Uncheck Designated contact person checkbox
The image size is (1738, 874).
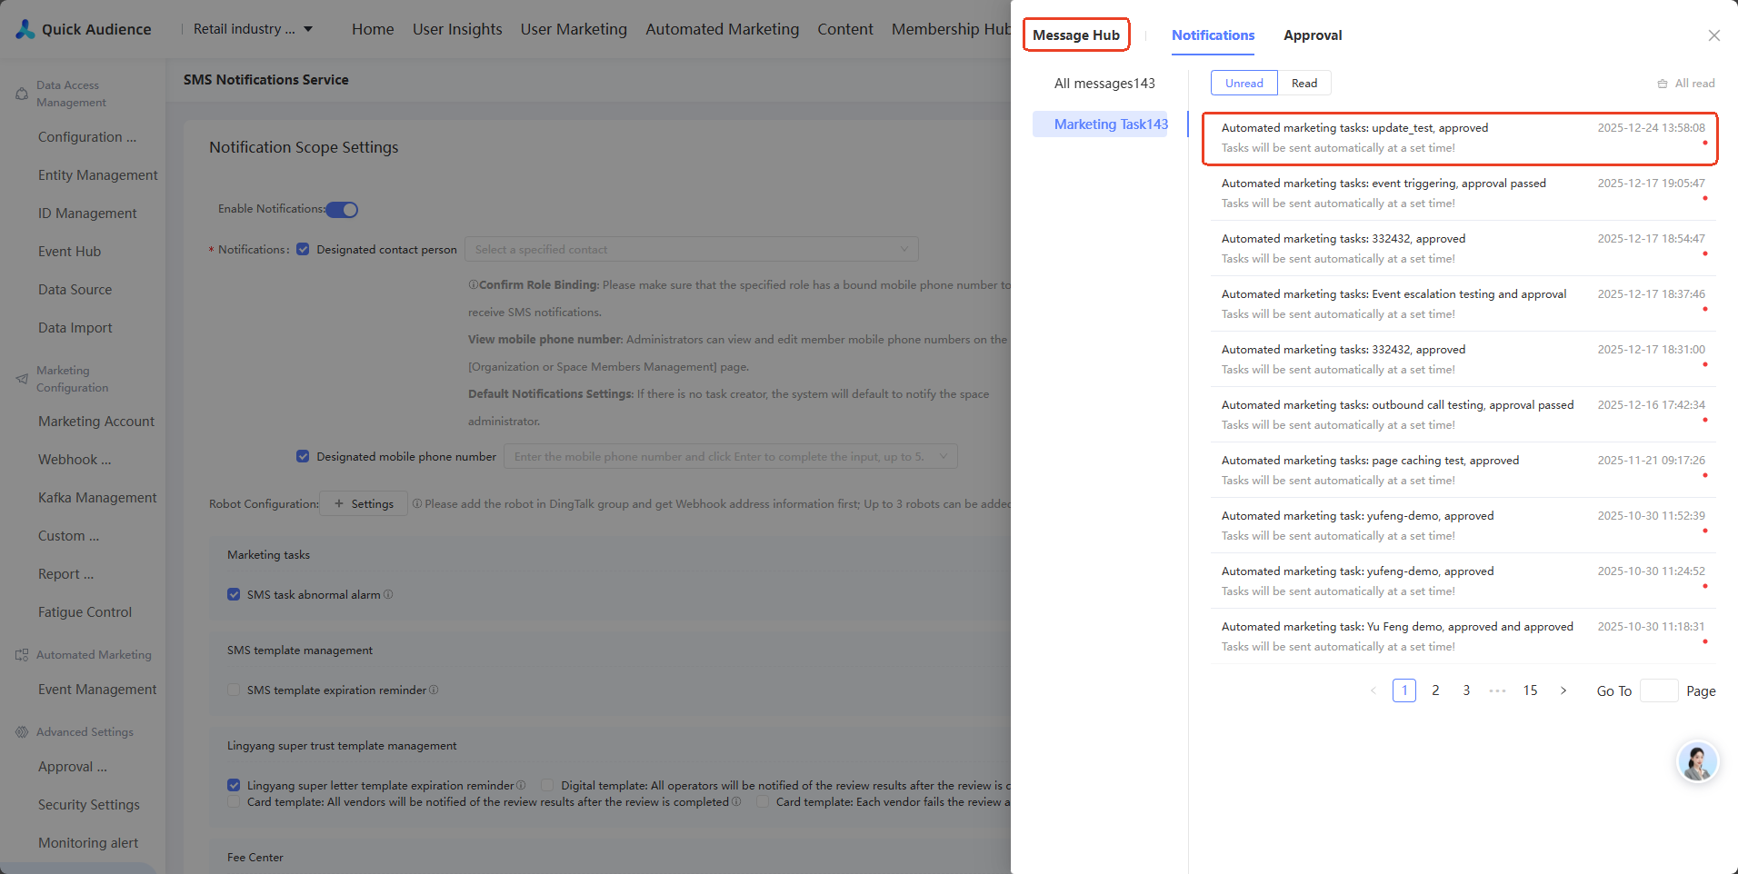[x=304, y=250]
